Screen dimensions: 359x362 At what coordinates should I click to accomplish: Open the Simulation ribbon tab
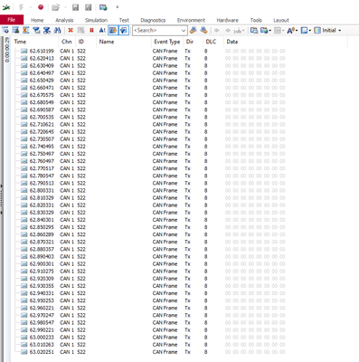tap(96, 20)
